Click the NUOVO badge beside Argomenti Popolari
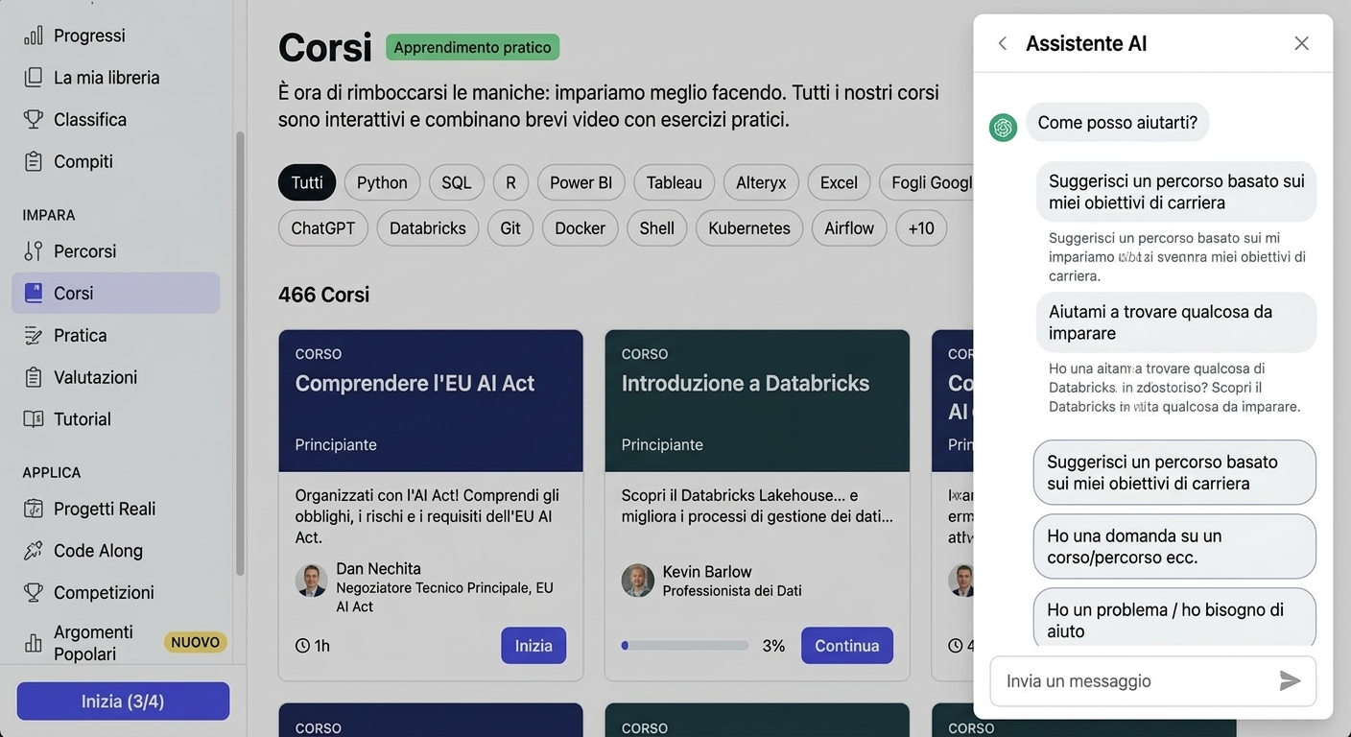 click(196, 643)
